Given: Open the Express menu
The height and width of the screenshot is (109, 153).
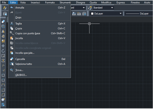Looking at the screenshot, I should point(121,3).
